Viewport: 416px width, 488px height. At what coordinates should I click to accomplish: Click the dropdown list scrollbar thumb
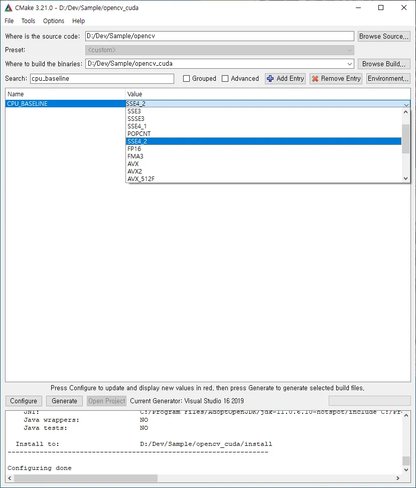405,139
